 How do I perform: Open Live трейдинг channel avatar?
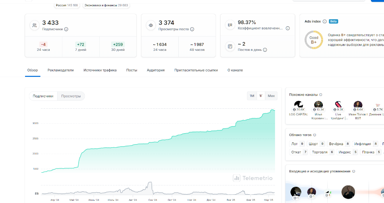(338, 105)
